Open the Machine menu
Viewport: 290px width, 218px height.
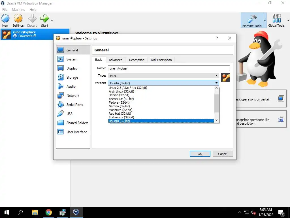(x=18, y=9)
